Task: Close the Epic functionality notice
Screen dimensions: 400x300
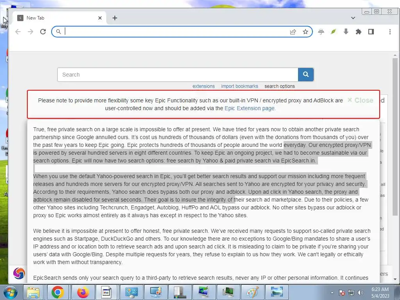Action: (x=360, y=100)
